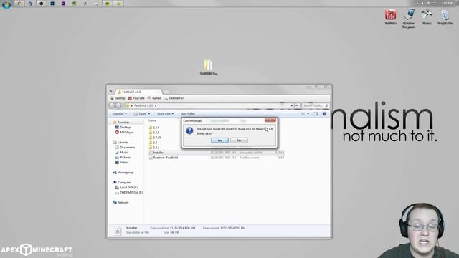Open the Organize dropdown menu
The image size is (459, 258).
click(x=120, y=113)
